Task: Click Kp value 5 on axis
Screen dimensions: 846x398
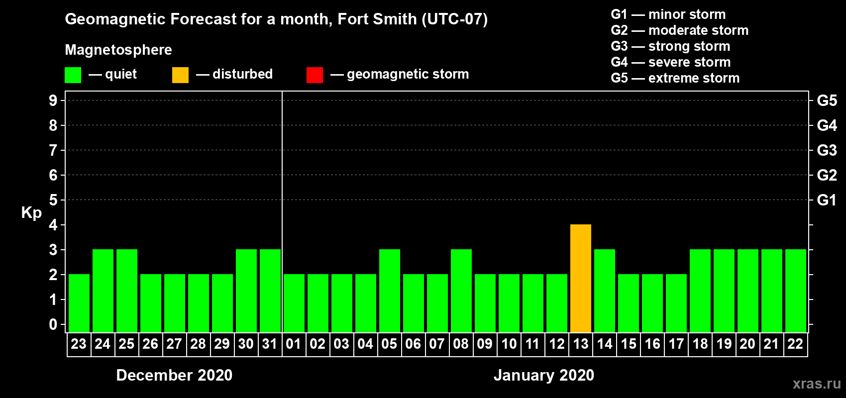Action: click(x=53, y=200)
